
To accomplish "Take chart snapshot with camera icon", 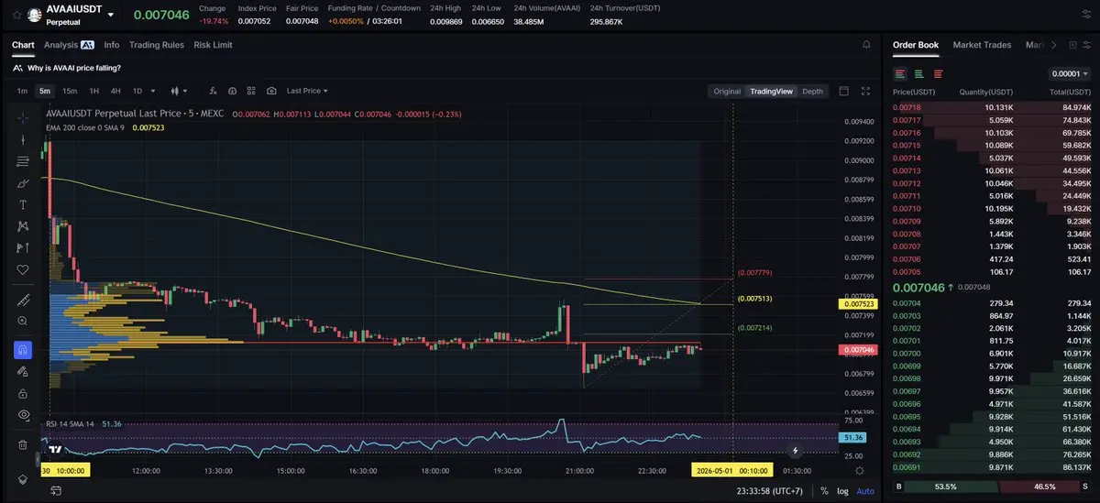I will pos(271,91).
